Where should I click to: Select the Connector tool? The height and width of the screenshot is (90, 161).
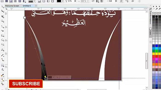(x=3, y=60)
